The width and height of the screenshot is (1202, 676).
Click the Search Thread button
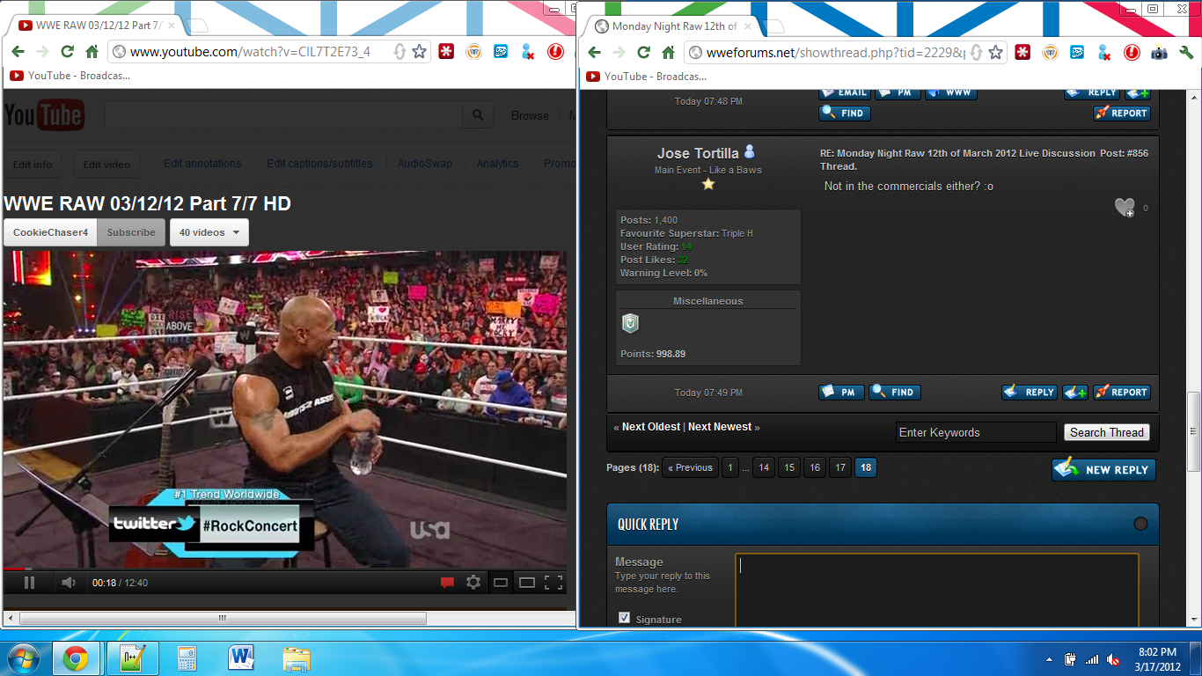(1106, 432)
